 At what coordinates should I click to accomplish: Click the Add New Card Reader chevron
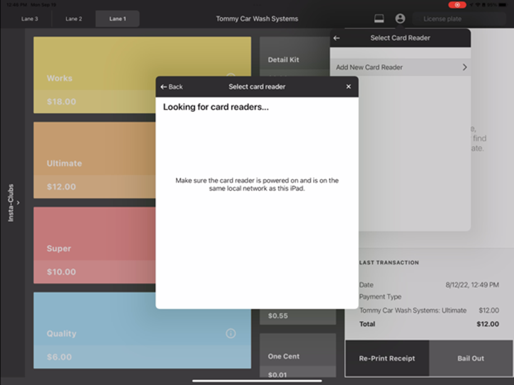(465, 67)
